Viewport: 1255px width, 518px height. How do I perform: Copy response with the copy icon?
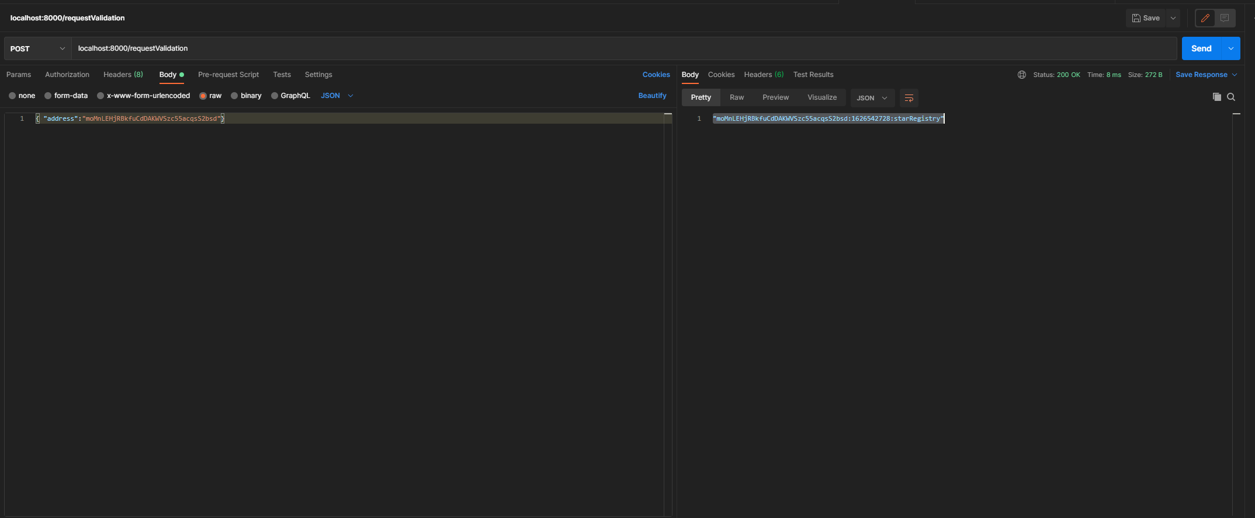1216,97
